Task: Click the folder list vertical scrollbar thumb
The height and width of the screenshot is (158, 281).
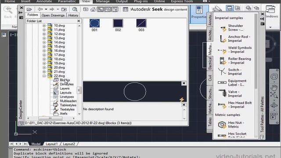Action: 79,90
